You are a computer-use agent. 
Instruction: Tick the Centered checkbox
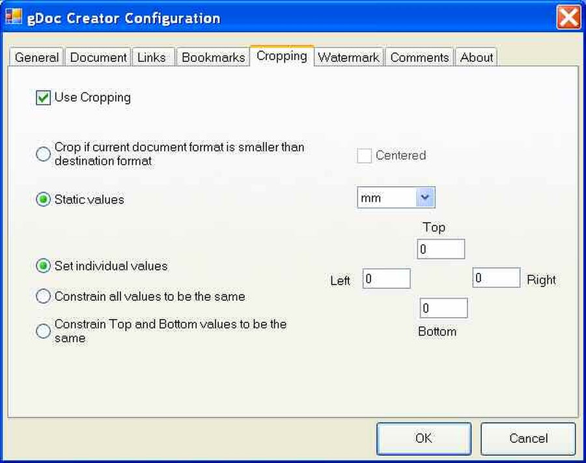(364, 156)
